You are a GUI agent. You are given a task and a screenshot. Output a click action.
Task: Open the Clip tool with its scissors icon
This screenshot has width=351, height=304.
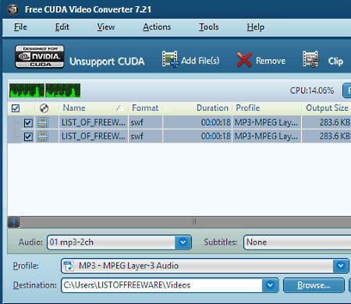click(310, 59)
